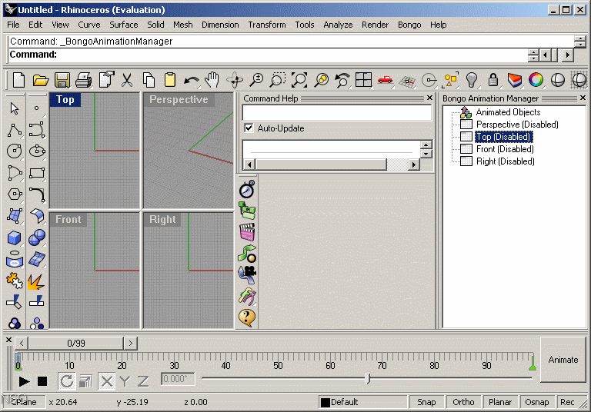Viewport: 591px width, 412px height.
Task: Stop the animation playback
Action: tap(42, 381)
